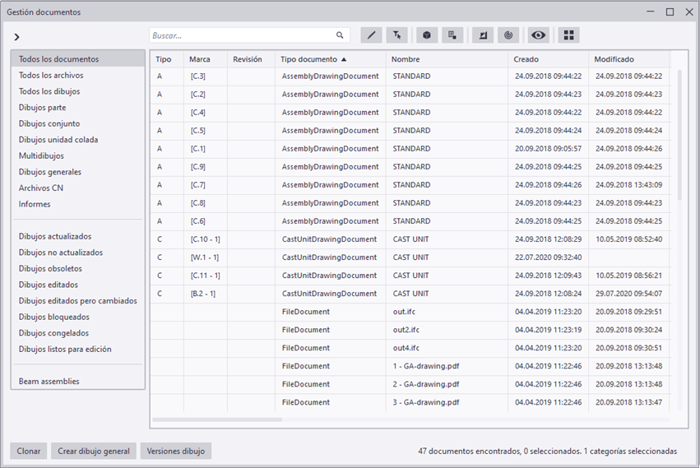Screen dimensions: 700x468
Task: Toggle the eye visibility icon
Action: [x=539, y=35]
